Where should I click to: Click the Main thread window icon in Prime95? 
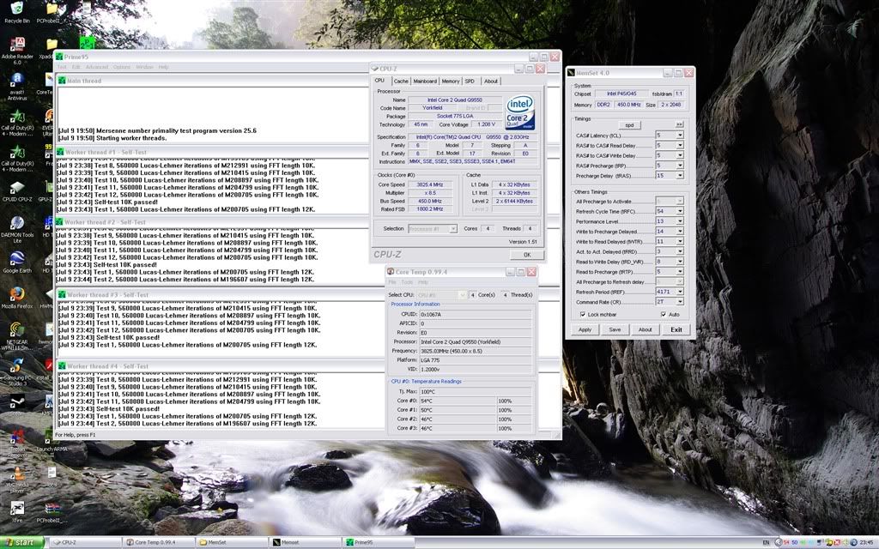coord(62,81)
